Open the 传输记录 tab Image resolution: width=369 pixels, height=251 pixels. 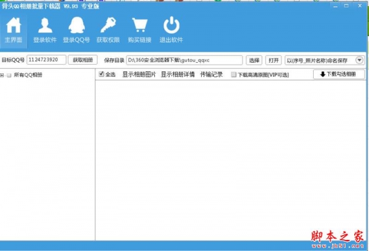(212, 74)
